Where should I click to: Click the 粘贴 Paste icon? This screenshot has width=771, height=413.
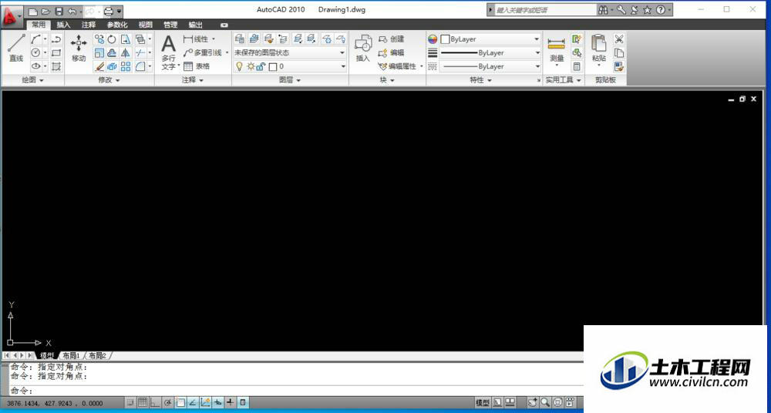pyautogui.click(x=598, y=49)
